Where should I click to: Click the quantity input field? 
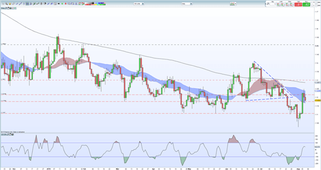273,4
